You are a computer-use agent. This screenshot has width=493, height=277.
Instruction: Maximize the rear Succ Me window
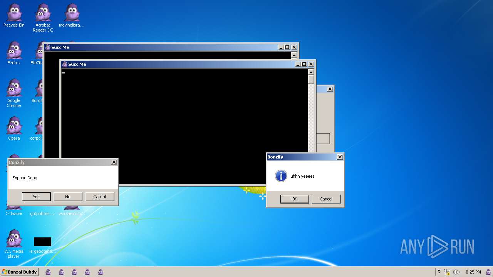[287, 47]
